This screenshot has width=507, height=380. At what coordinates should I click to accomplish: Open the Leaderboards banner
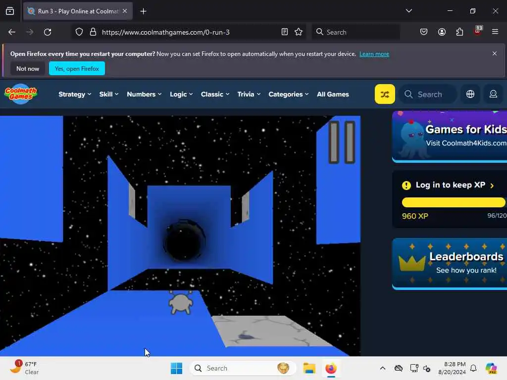[x=450, y=264]
